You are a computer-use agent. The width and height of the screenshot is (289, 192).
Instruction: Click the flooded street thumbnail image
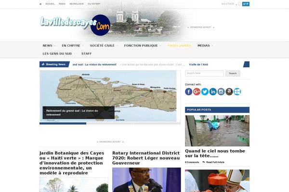tap(217, 131)
